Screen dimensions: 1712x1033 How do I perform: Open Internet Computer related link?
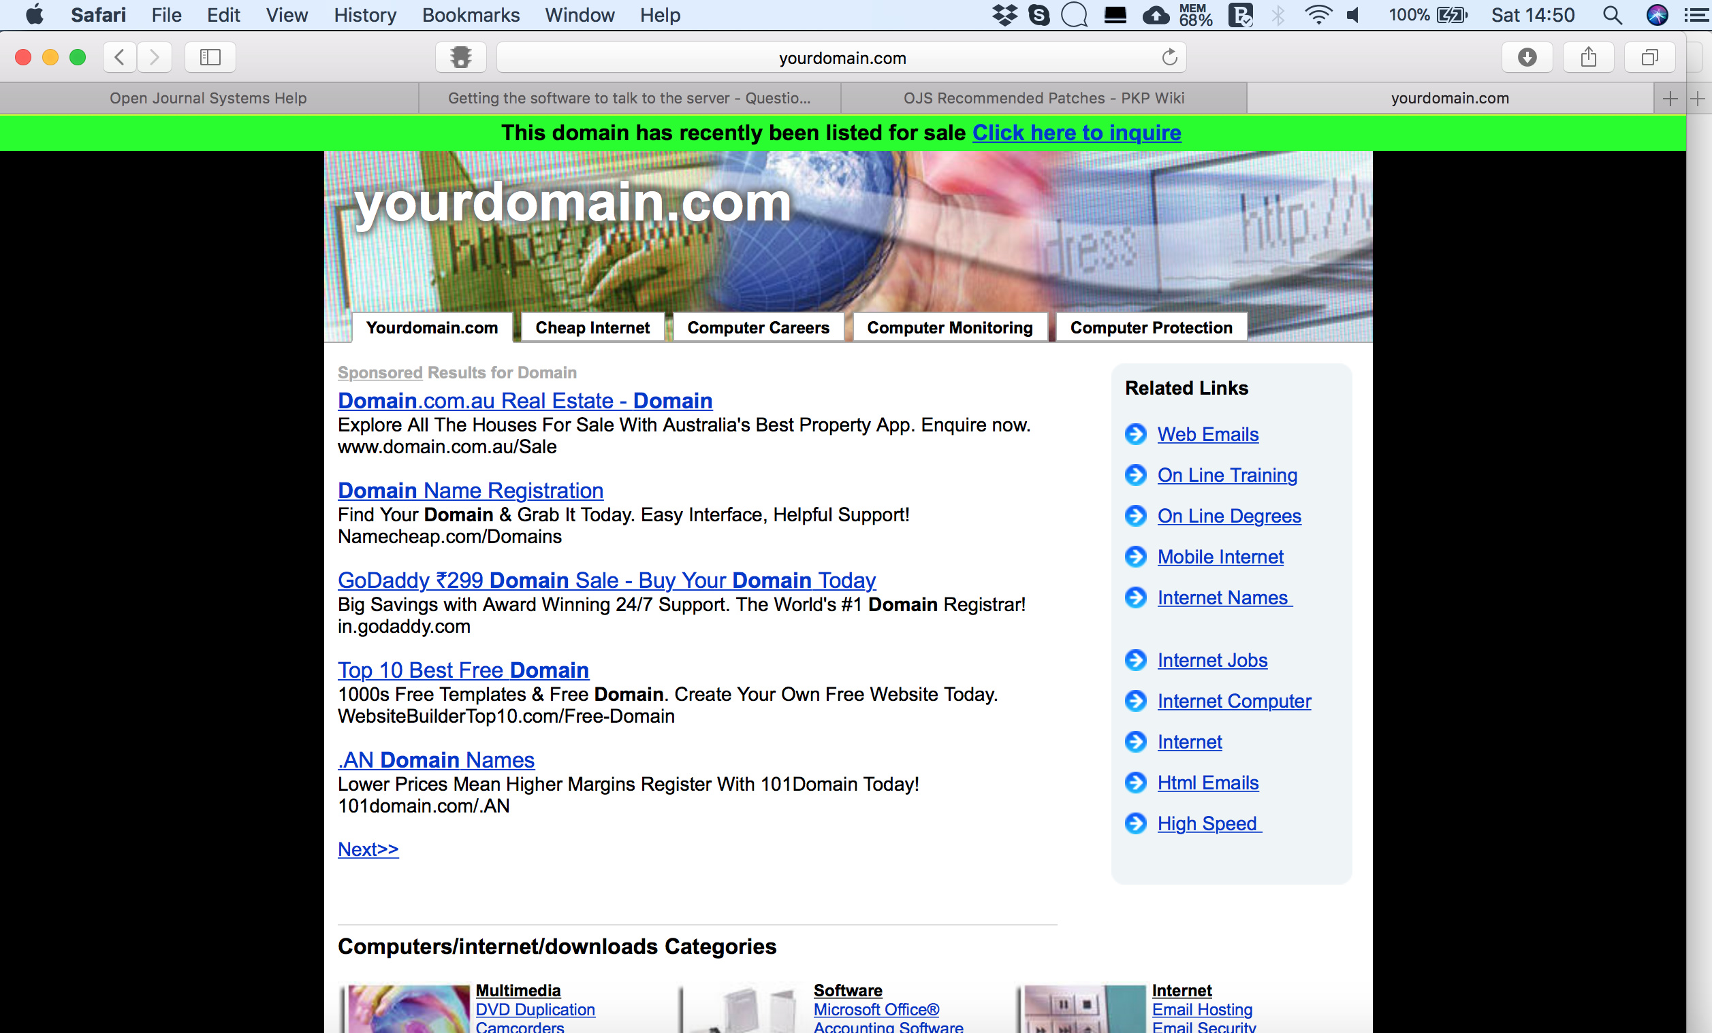[1234, 701]
